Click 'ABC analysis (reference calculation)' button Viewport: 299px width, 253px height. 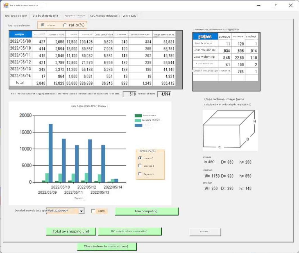(130, 231)
